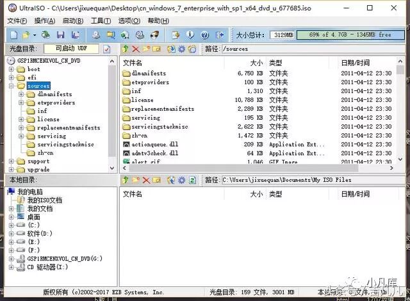Click the Make CD image drive icon
Screen dimensions: 410x301
(x=96, y=35)
